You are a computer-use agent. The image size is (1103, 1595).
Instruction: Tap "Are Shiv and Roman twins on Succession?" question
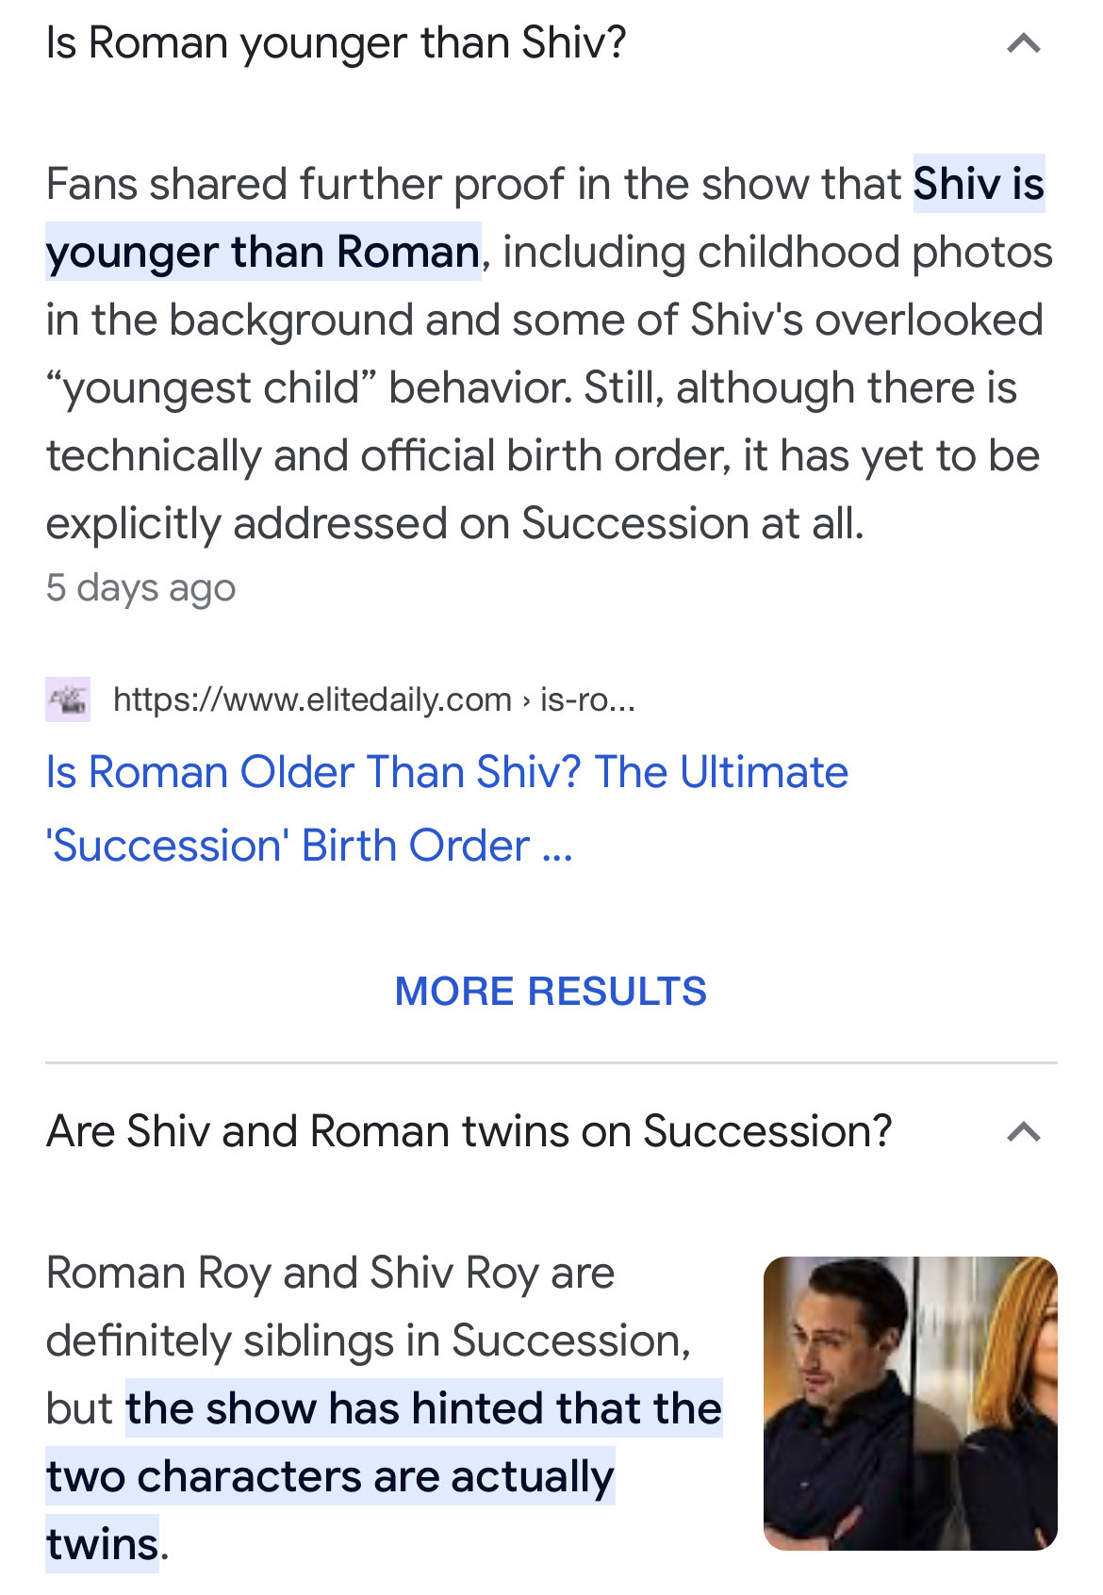[469, 1131]
